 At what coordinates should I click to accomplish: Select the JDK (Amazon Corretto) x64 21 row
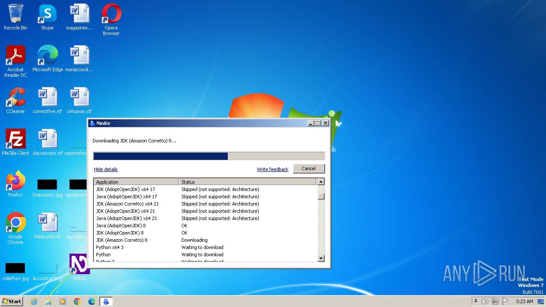(x=206, y=204)
